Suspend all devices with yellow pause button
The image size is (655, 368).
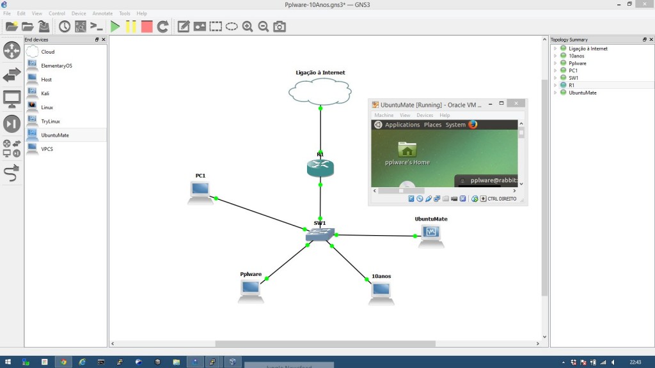(130, 27)
